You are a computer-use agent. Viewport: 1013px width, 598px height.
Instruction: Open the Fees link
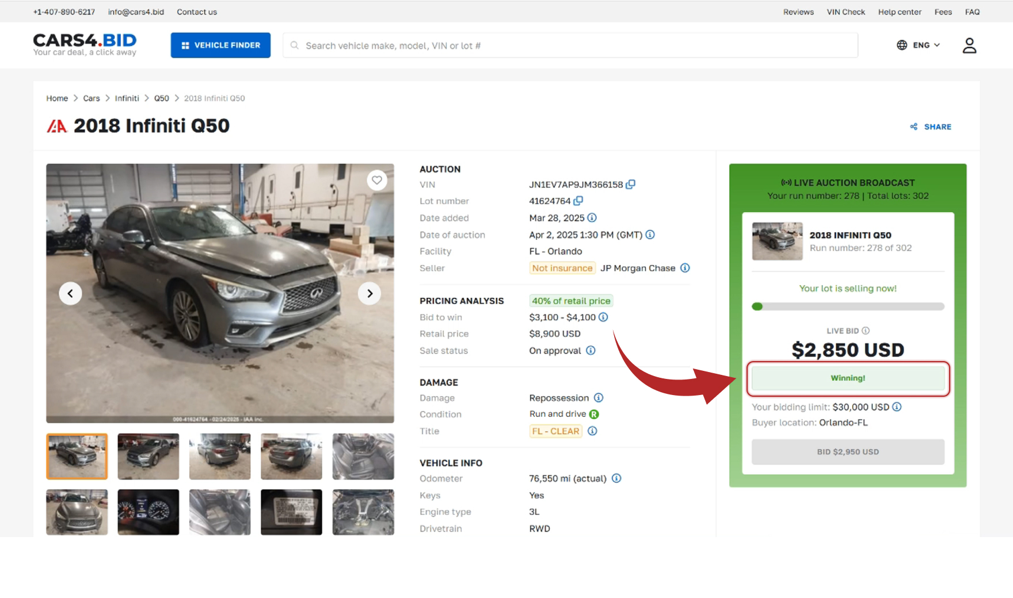tap(943, 12)
